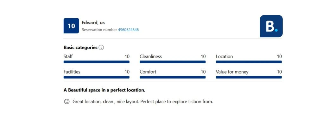Click the Comfort rating bar
323x134 pixels.
173,77
